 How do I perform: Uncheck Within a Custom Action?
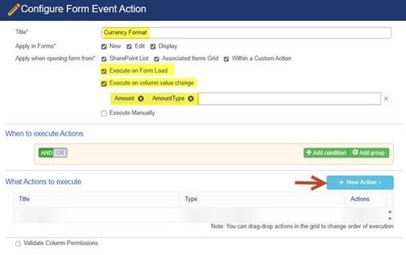pyautogui.click(x=226, y=59)
